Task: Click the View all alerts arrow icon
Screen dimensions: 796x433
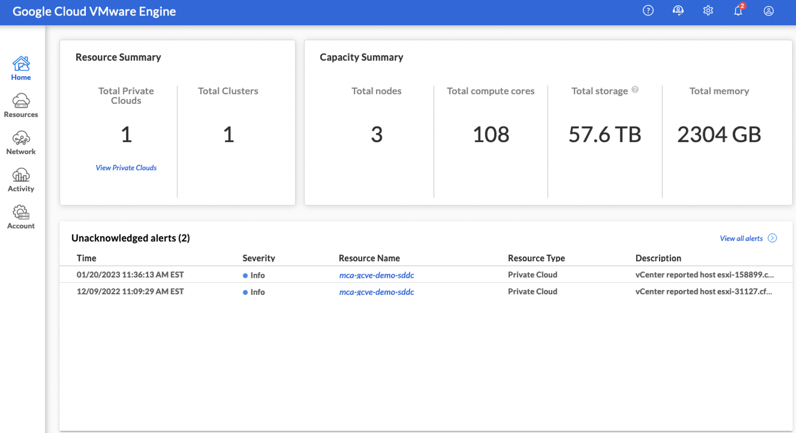Action: pyautogui.click(x=773, y=238)
